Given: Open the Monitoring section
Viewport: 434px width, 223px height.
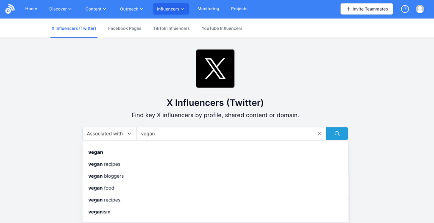Looking at the screenshot, I should pos(208,9).
